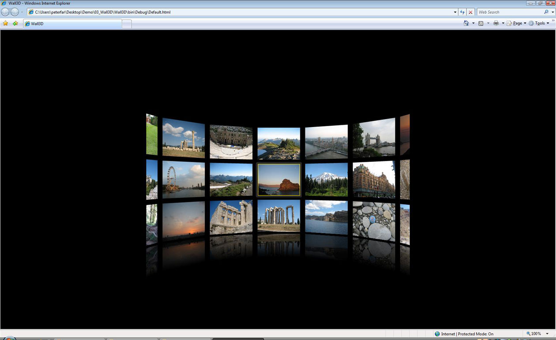Select the lake with cliffs photo

coord(327,217)
